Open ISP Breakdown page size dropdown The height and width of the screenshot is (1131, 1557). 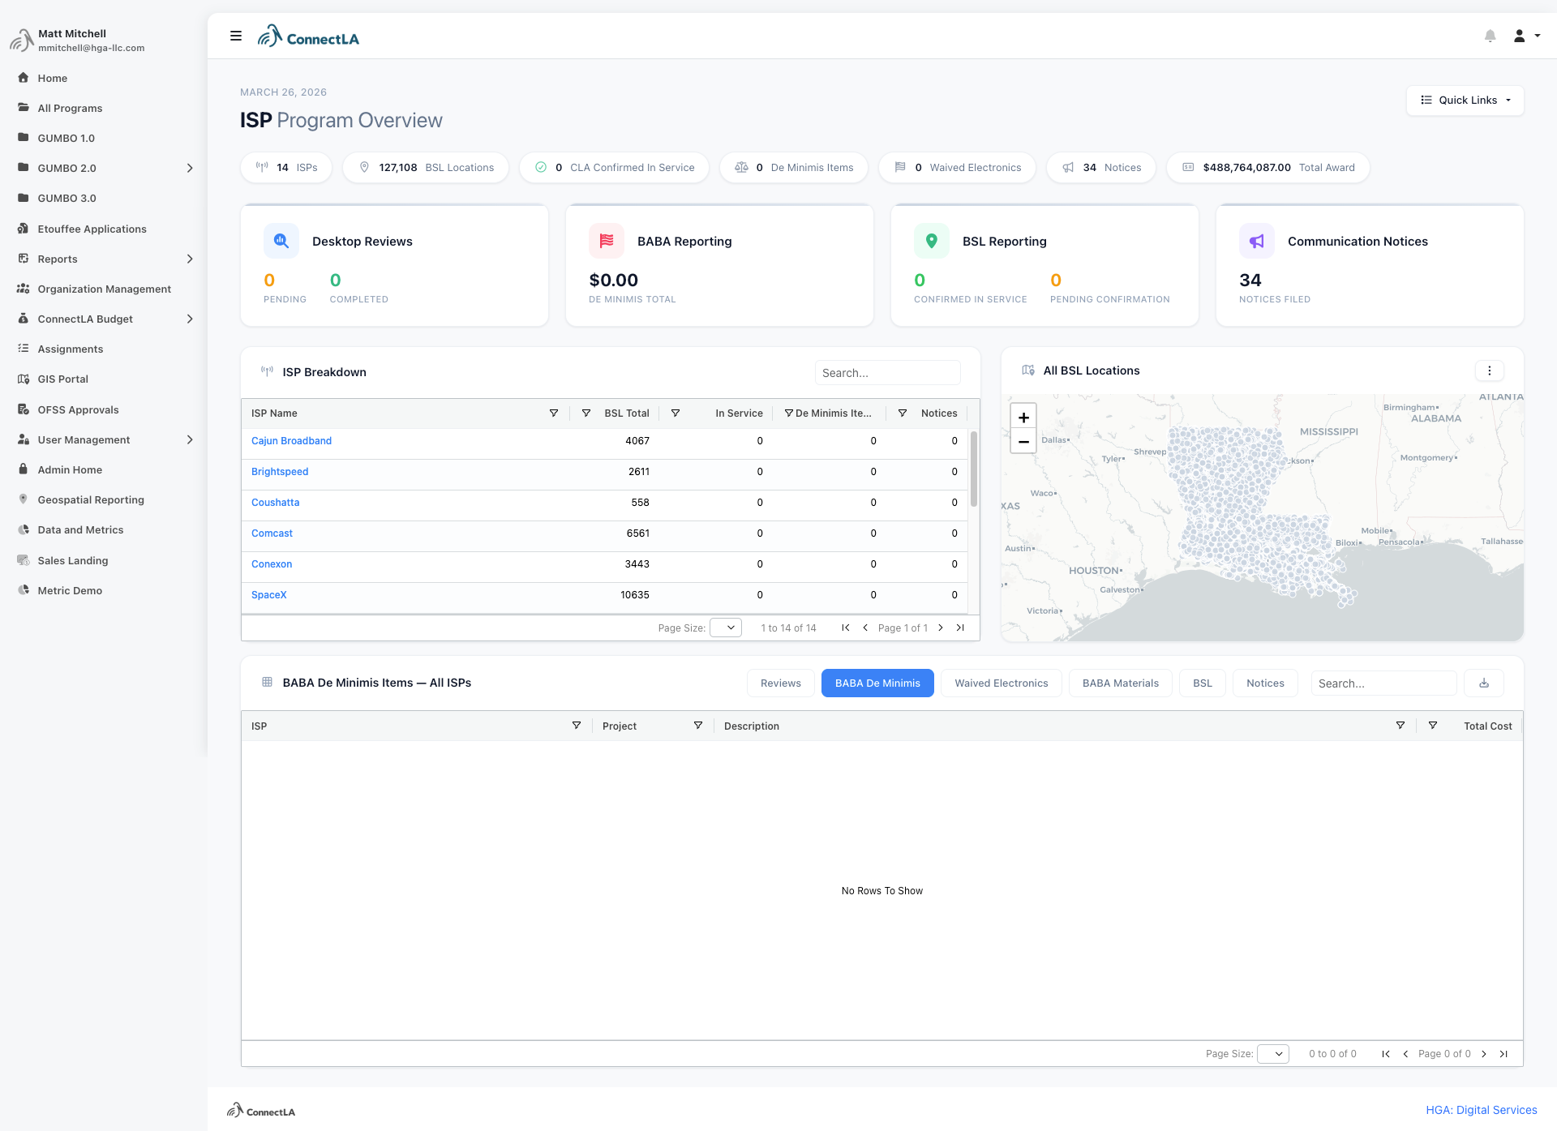point(726,628)
